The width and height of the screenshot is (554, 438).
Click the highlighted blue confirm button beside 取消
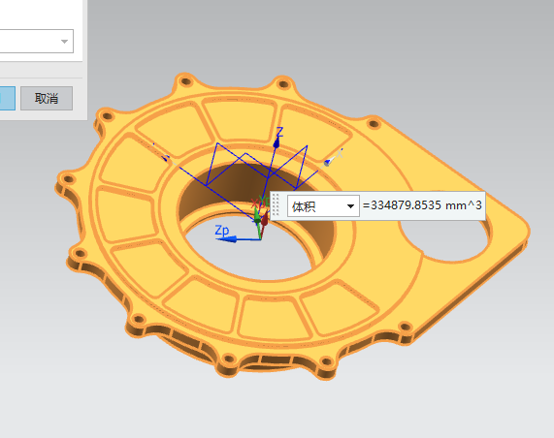click(x=8, y=98)
